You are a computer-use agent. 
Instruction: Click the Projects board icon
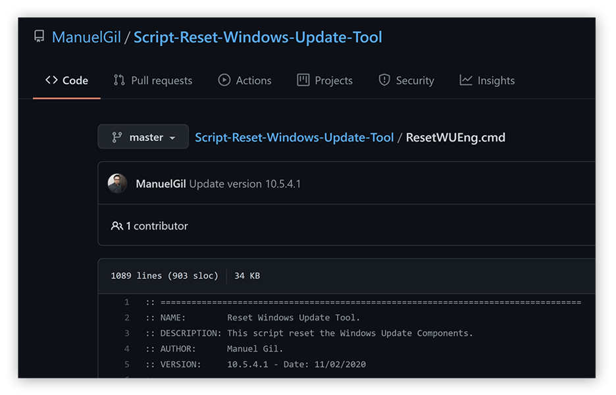pos(303,80)
